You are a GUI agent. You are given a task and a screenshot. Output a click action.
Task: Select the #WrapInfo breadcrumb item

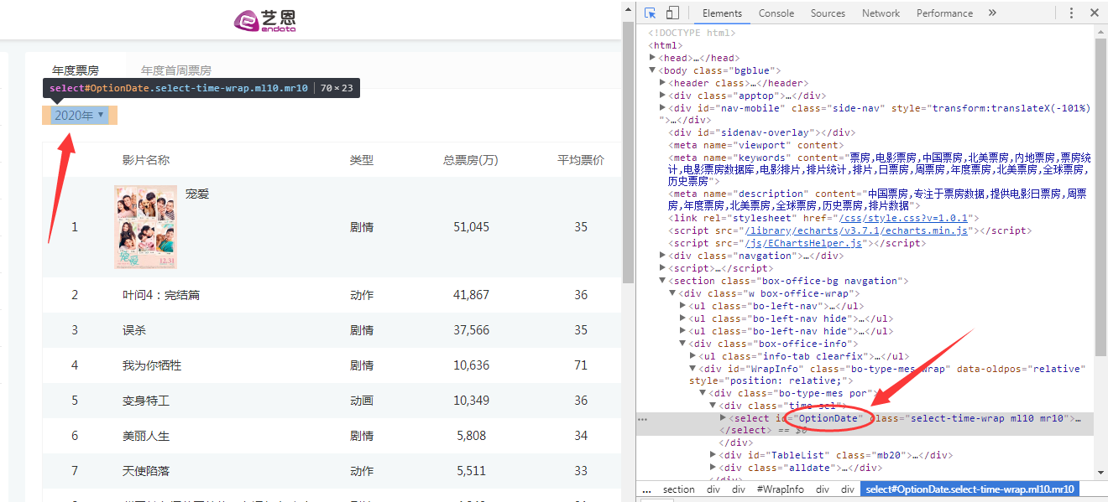pyautogui.click(x=780, y=489)
